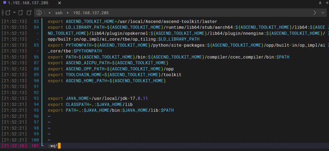Click the :wq! command at the bottom

pyautogui.click(x=53, y=146)
